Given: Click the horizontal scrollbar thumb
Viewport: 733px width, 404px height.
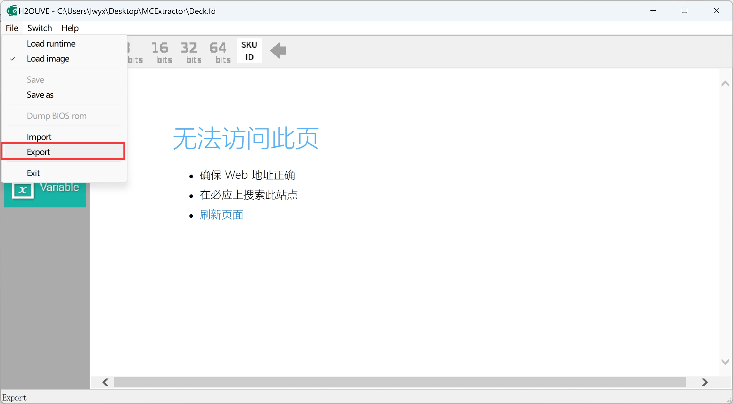Looking at the screenshot, I should [x=400, y=382].
